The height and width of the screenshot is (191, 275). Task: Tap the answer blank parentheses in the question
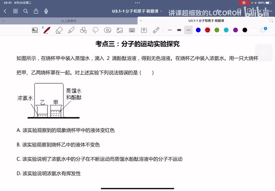point(147,73)
